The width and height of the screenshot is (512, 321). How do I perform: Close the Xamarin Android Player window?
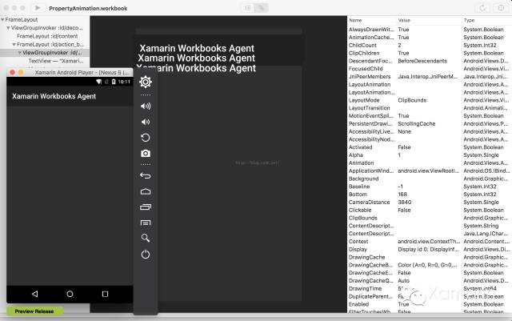coord(13,72)
